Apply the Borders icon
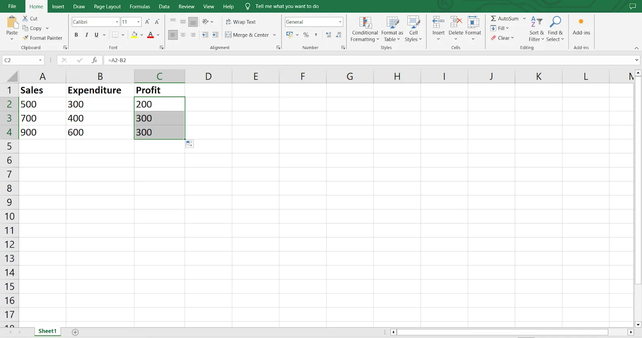The width and height of the screenshot is (642, 338). (115, 35)
